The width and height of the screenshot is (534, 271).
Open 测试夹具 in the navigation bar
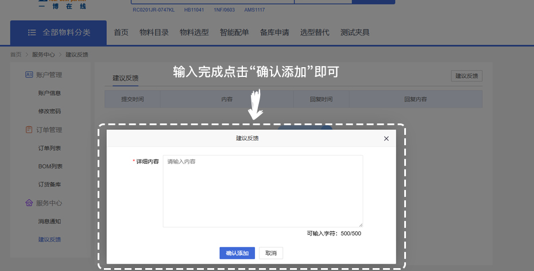(x=355, y=33)
